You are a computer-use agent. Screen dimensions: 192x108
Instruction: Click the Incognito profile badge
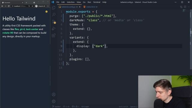[40, 6]
